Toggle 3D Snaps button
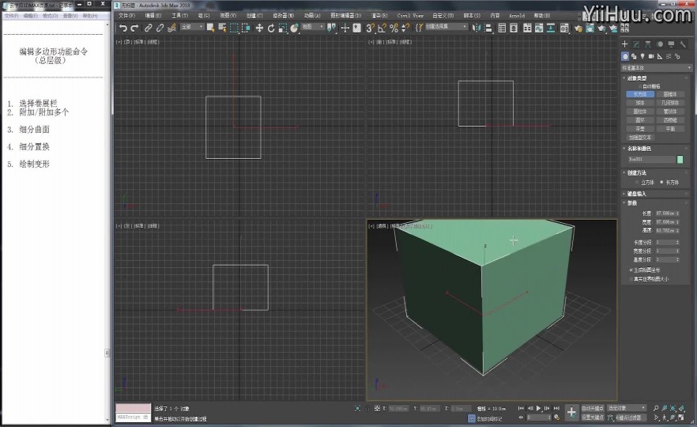 pyautogui.click(x=370, y=28)
